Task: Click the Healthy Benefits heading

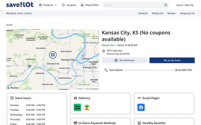Action: pyautogui.click(x=154, y=123)
